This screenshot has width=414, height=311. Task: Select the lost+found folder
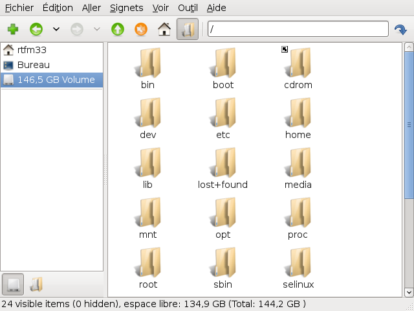pos(223,167)
